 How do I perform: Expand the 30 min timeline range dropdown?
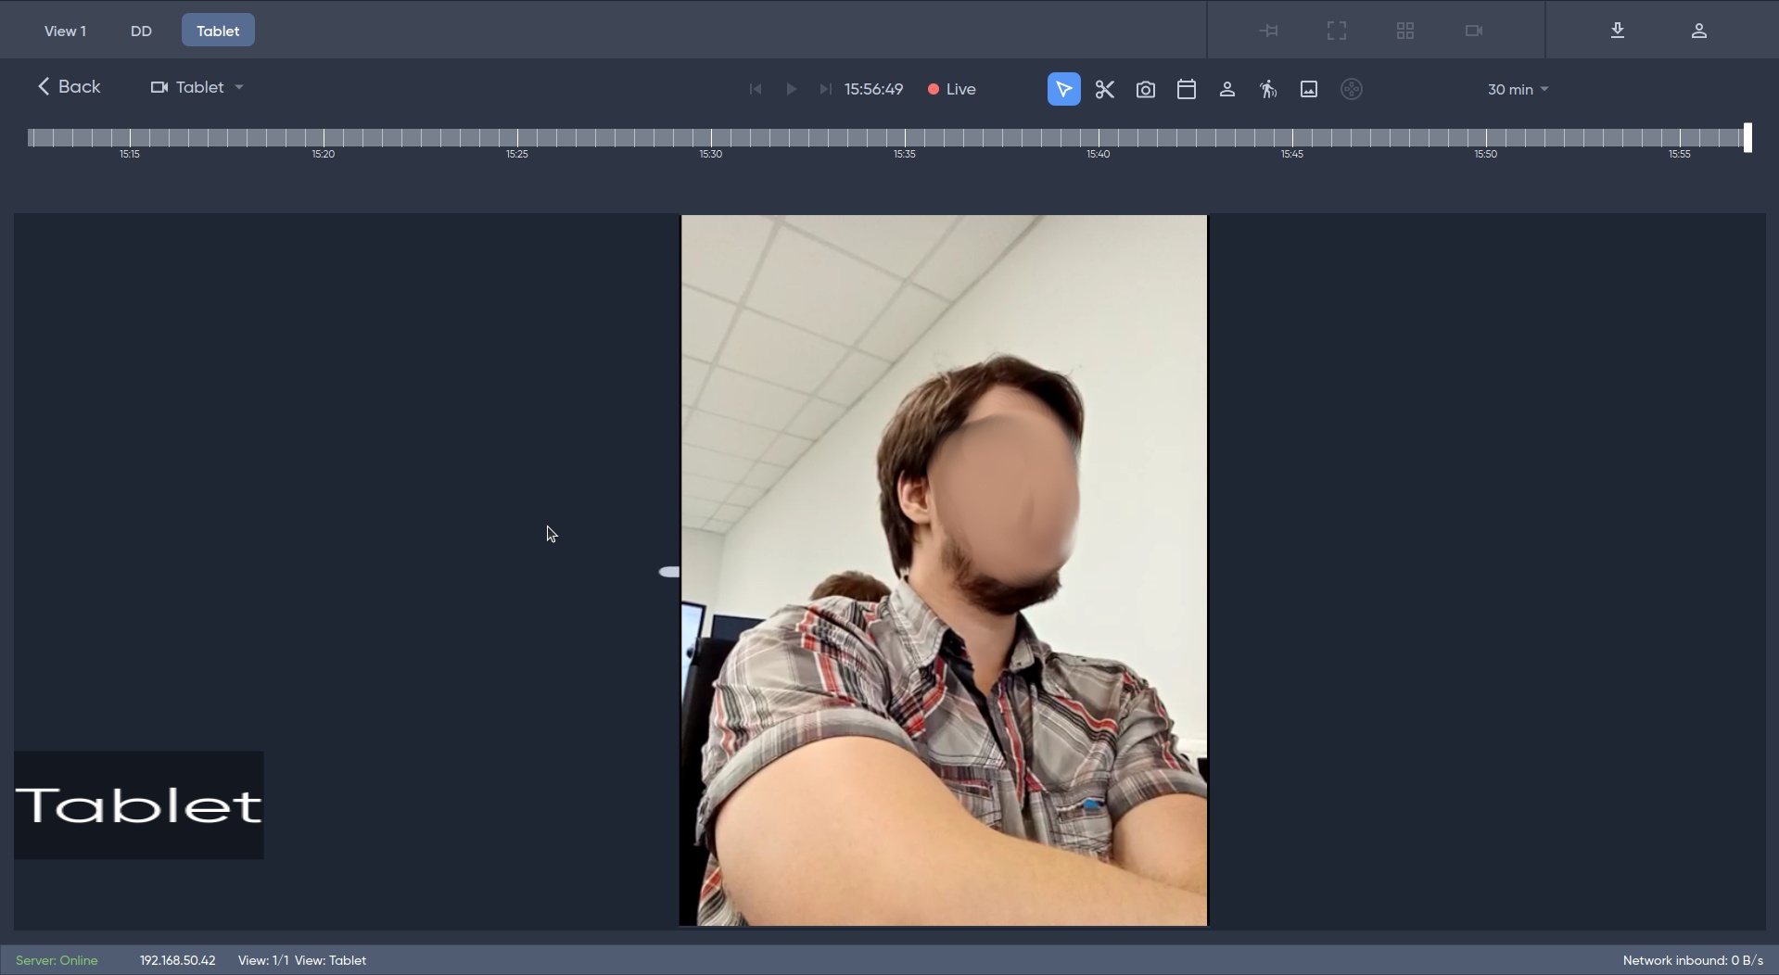click(1518, 90)
